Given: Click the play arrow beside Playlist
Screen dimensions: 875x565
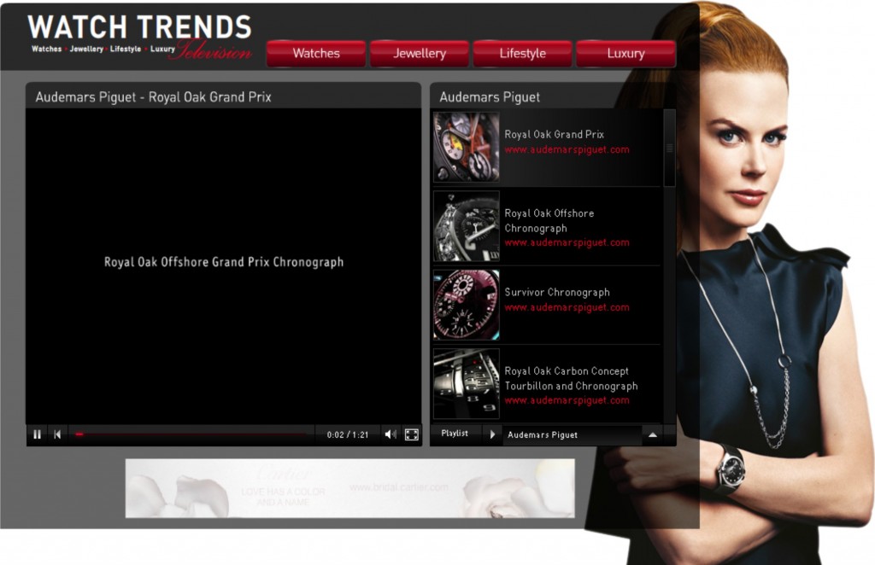Looking at the screenshot, I should click(x=493, y=434).
